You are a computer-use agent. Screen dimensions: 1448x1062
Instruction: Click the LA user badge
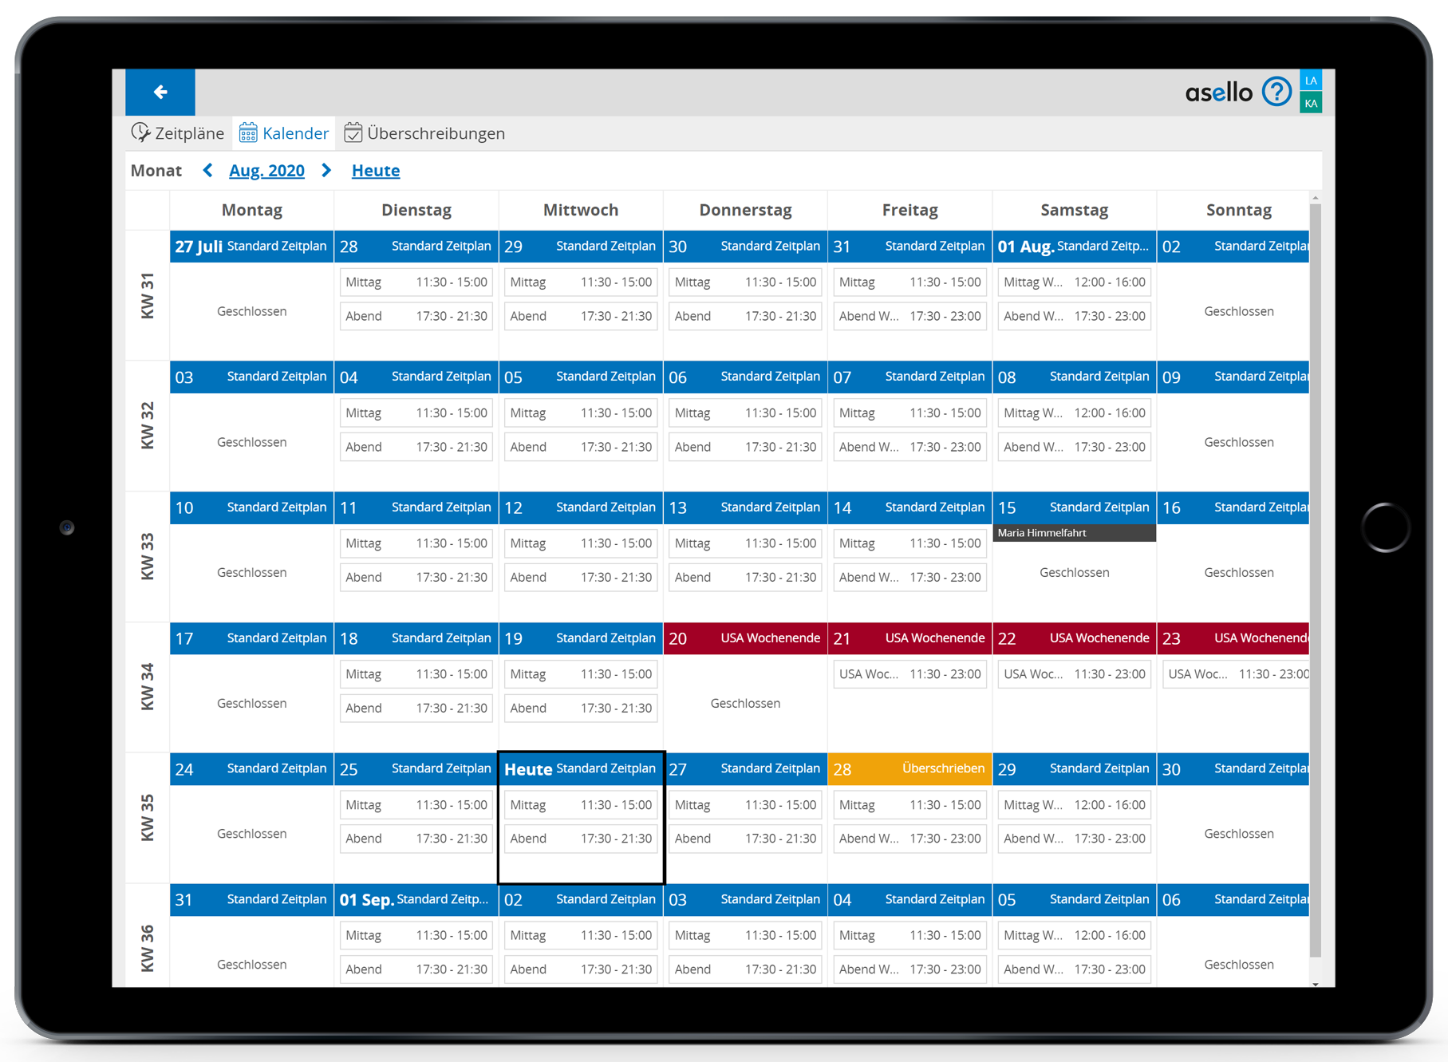1311,81
